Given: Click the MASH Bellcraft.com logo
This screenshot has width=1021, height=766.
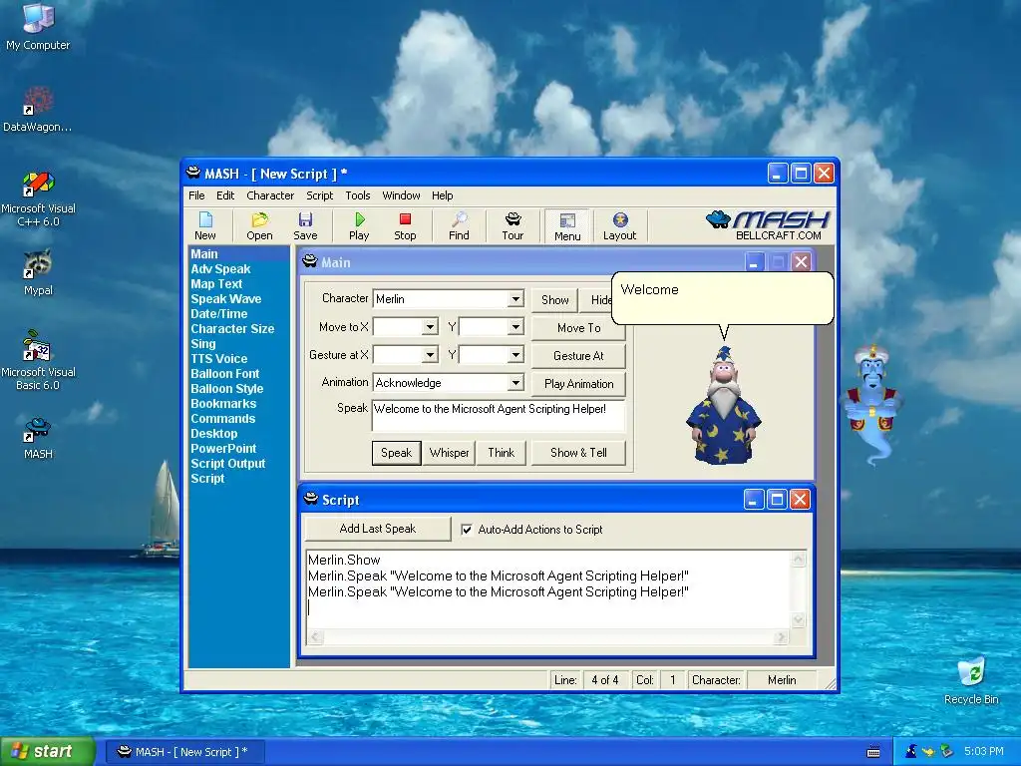Looking at the screenshot, I should pyautogui.click(x=768, y=226).
